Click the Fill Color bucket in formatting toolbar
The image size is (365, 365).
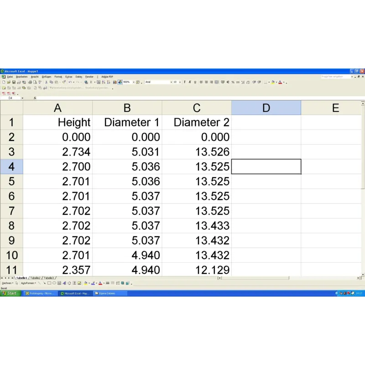[x=273, y=82]
